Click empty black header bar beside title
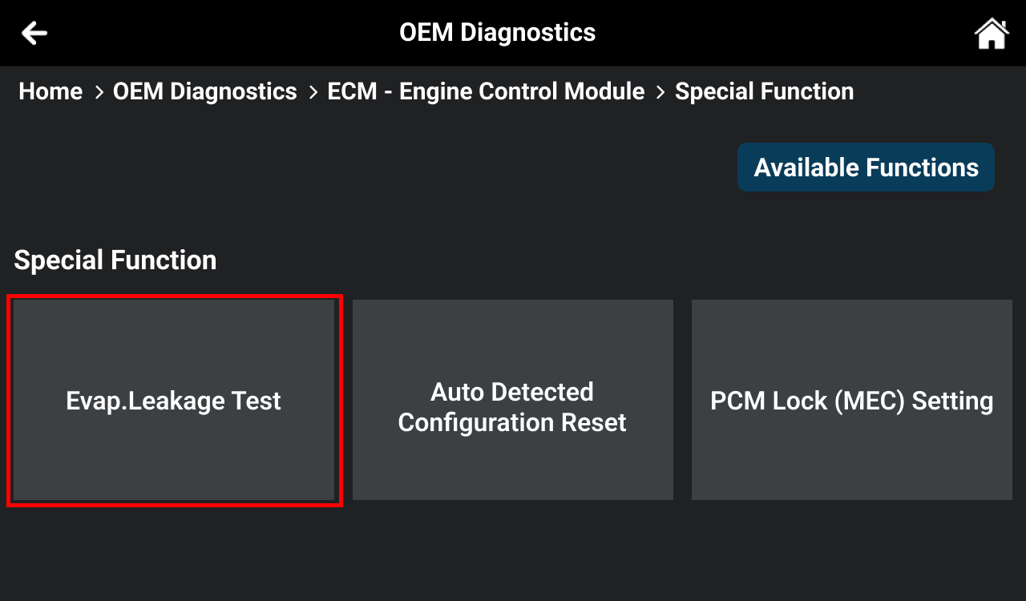The image size is (1026, 601). click(761, 33)
